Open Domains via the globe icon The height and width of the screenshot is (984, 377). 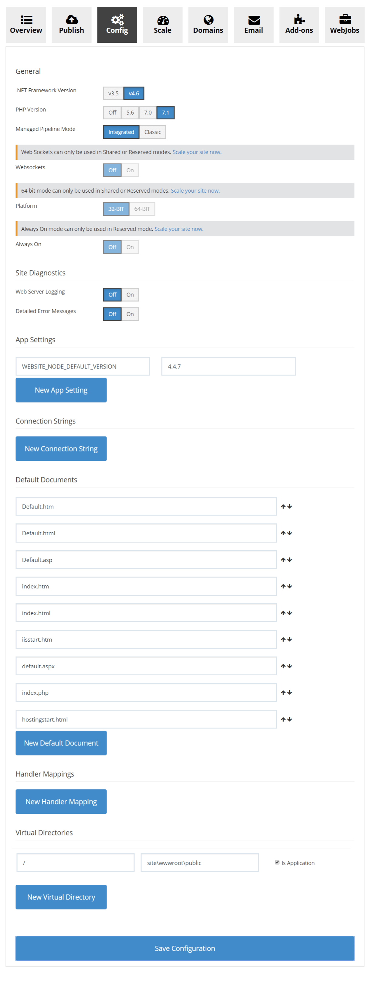coord(208,19)
